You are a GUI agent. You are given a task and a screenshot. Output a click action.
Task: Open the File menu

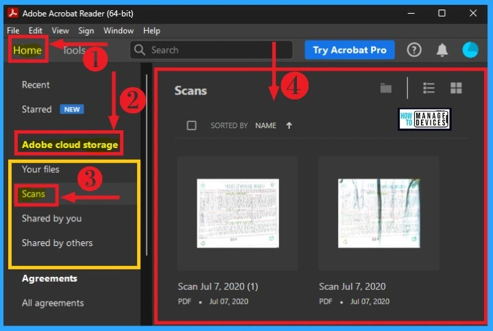13,30
